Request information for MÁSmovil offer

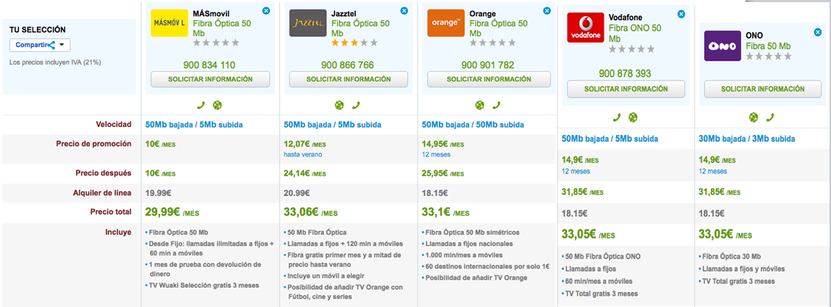[x=210, y=80]
